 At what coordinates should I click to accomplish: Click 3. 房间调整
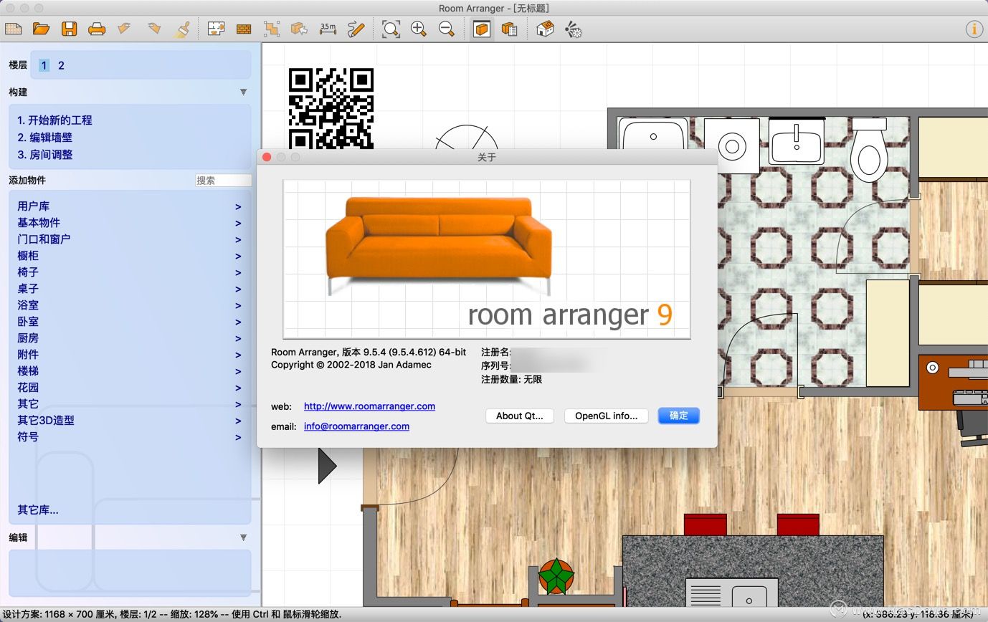coord(44,155)
